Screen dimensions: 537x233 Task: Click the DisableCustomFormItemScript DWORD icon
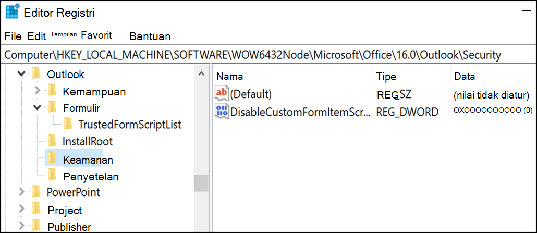point(222,112)
